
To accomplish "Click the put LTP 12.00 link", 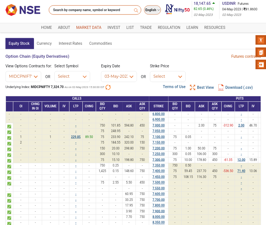I will coord(241,160).
